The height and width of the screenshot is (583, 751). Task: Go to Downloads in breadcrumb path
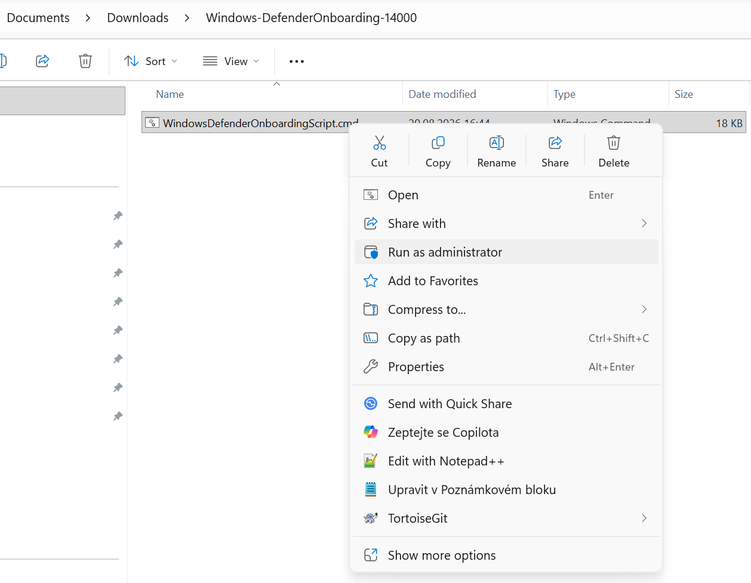click(138, 18)
